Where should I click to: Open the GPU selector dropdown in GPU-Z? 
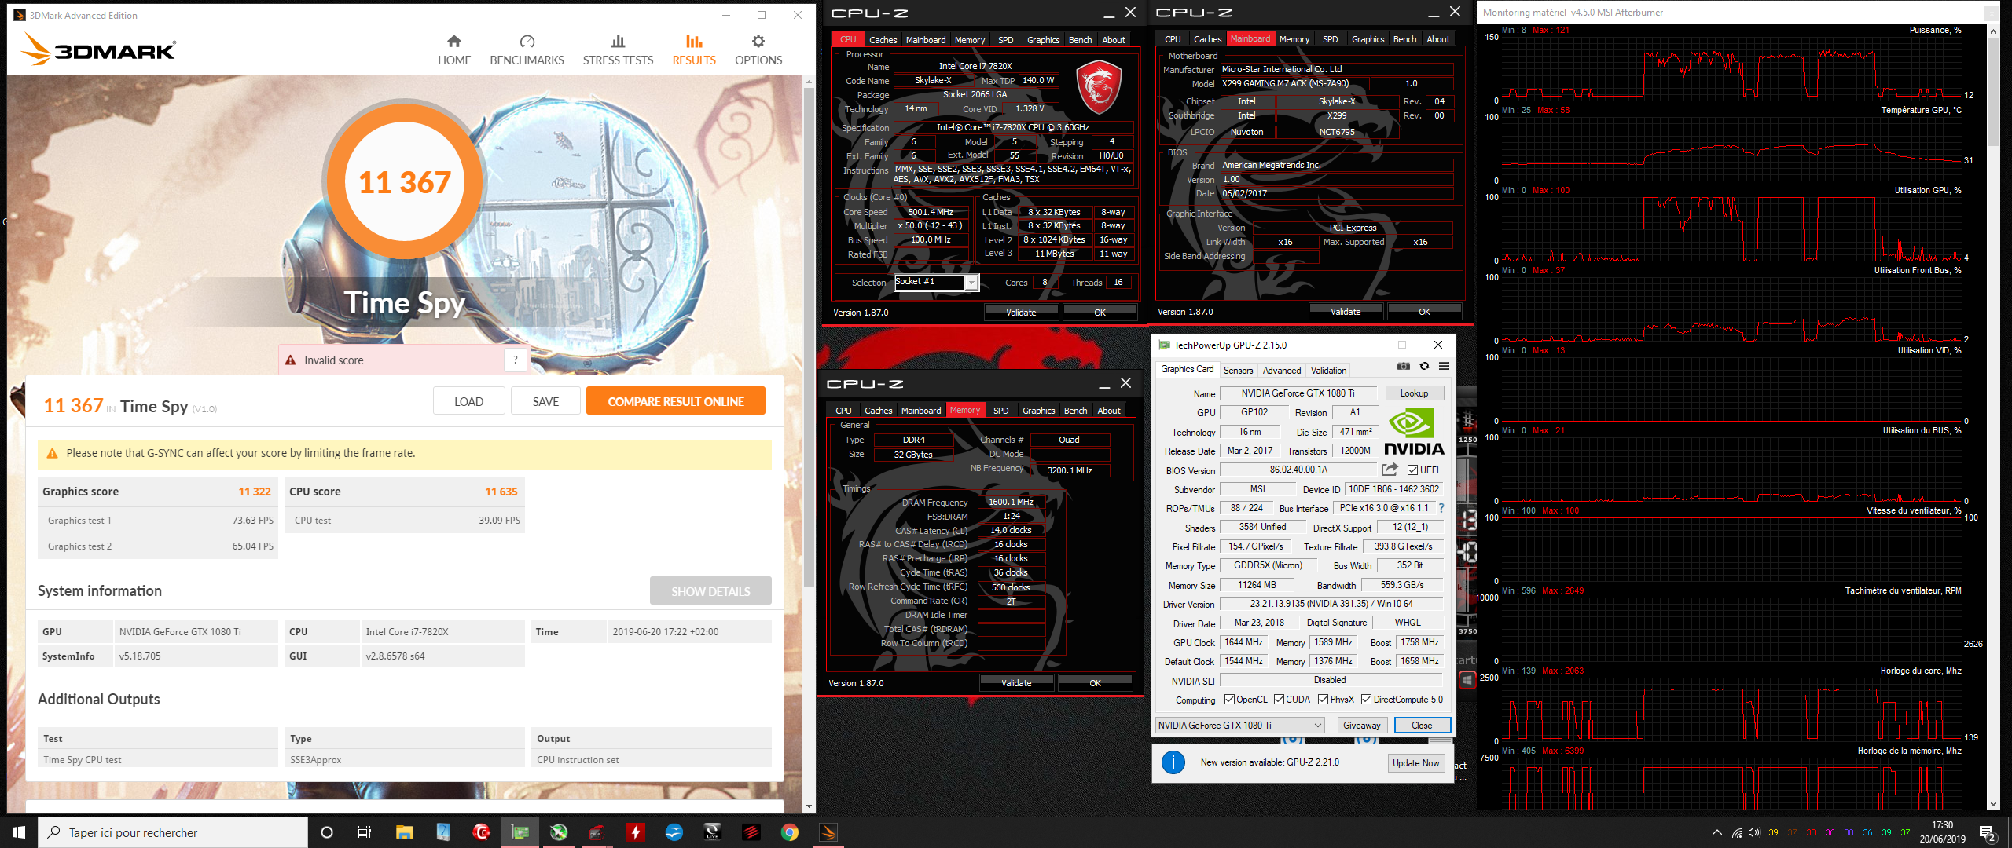(1239, 726)
